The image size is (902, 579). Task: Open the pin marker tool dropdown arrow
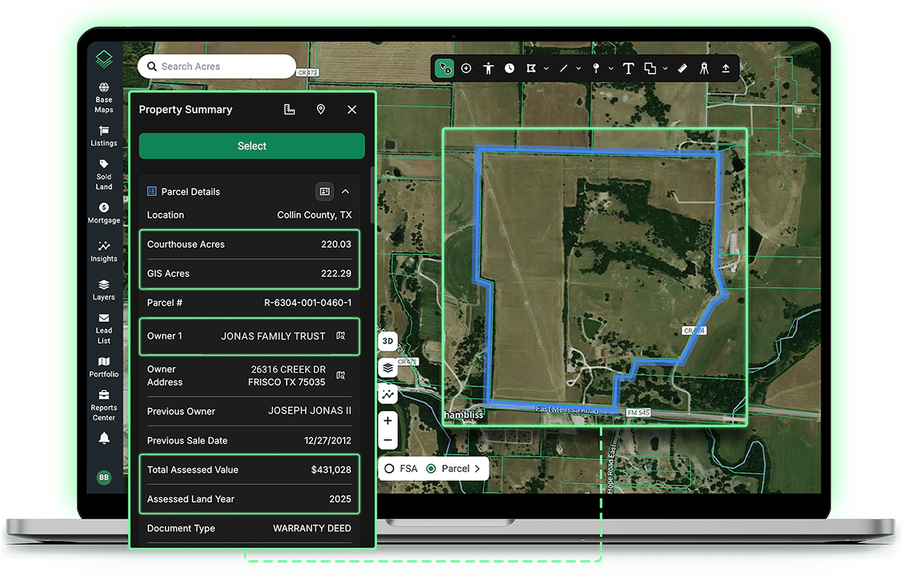coord(611,69)
